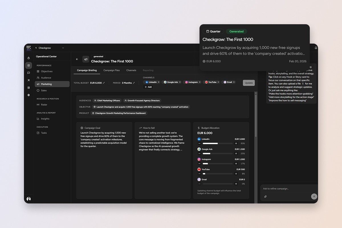The image size is (342, 228).
Task: Click the megaphone campaign icon
Action: tap(86, 59)
